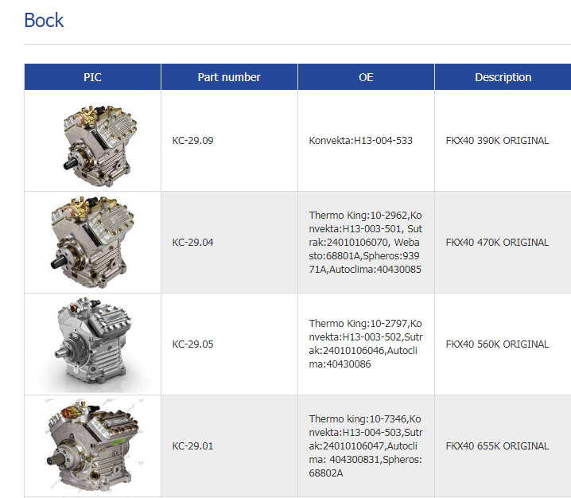Click description FKX40 470K ORIGINAL
Screen dimensions: 571x498
(497, 243)
